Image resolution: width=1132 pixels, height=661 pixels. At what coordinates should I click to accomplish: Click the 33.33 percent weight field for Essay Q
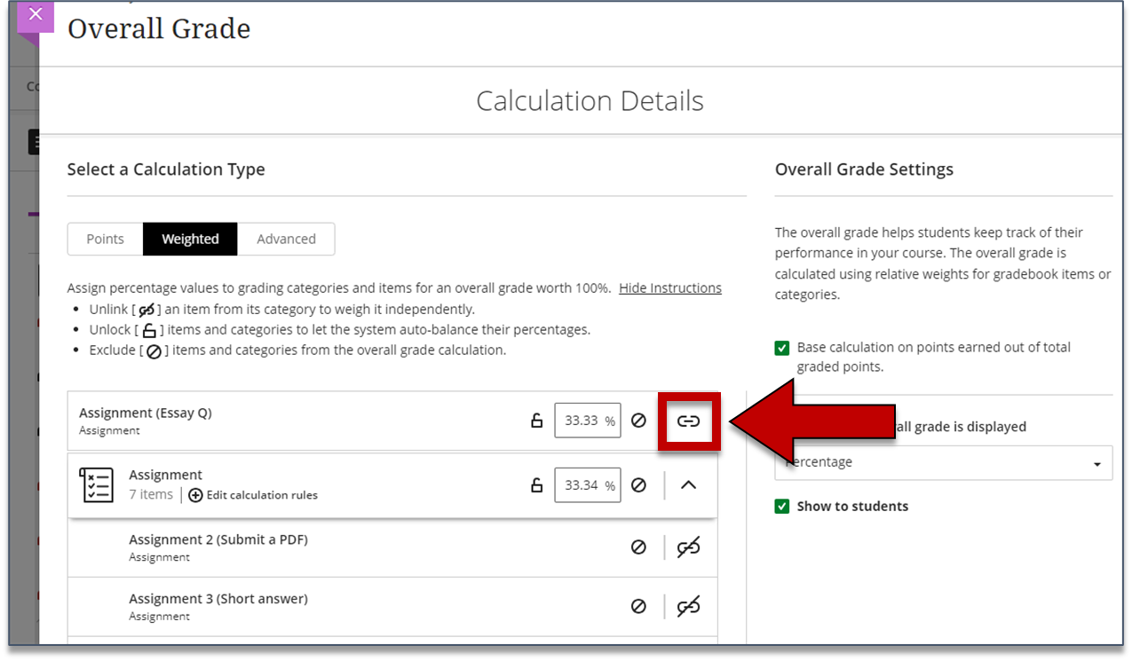587,421
